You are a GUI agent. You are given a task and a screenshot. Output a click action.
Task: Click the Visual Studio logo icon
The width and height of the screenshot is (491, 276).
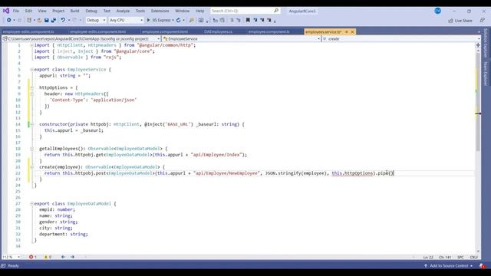coord(6,11)
